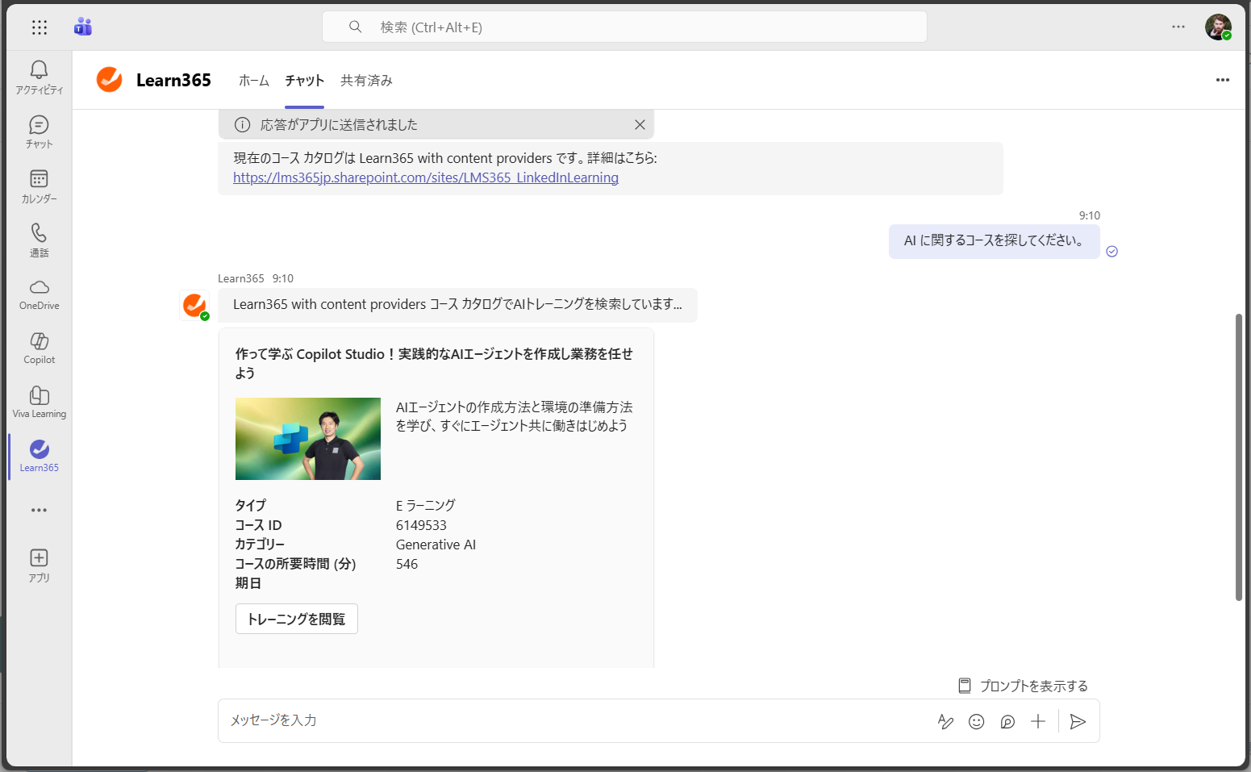Click the course ID value 6149533

[x=421, y=525]
